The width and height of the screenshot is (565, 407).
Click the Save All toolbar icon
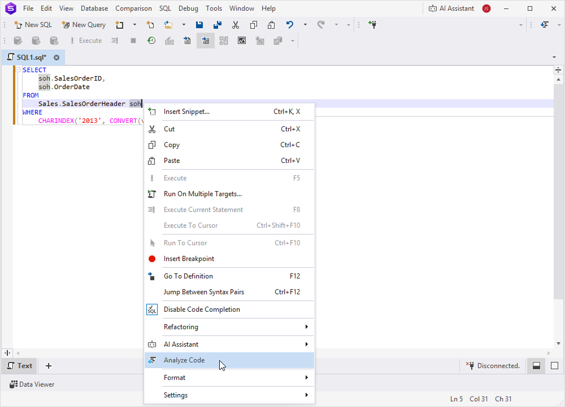pyautogui.click(x=217, y=24)
